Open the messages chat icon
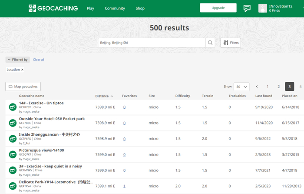Viewport: 304px width, 194px height. [x=247, y=8]
